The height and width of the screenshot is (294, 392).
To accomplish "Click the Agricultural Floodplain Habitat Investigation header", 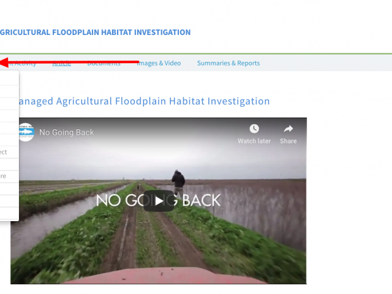I will [x=96, y=32].
